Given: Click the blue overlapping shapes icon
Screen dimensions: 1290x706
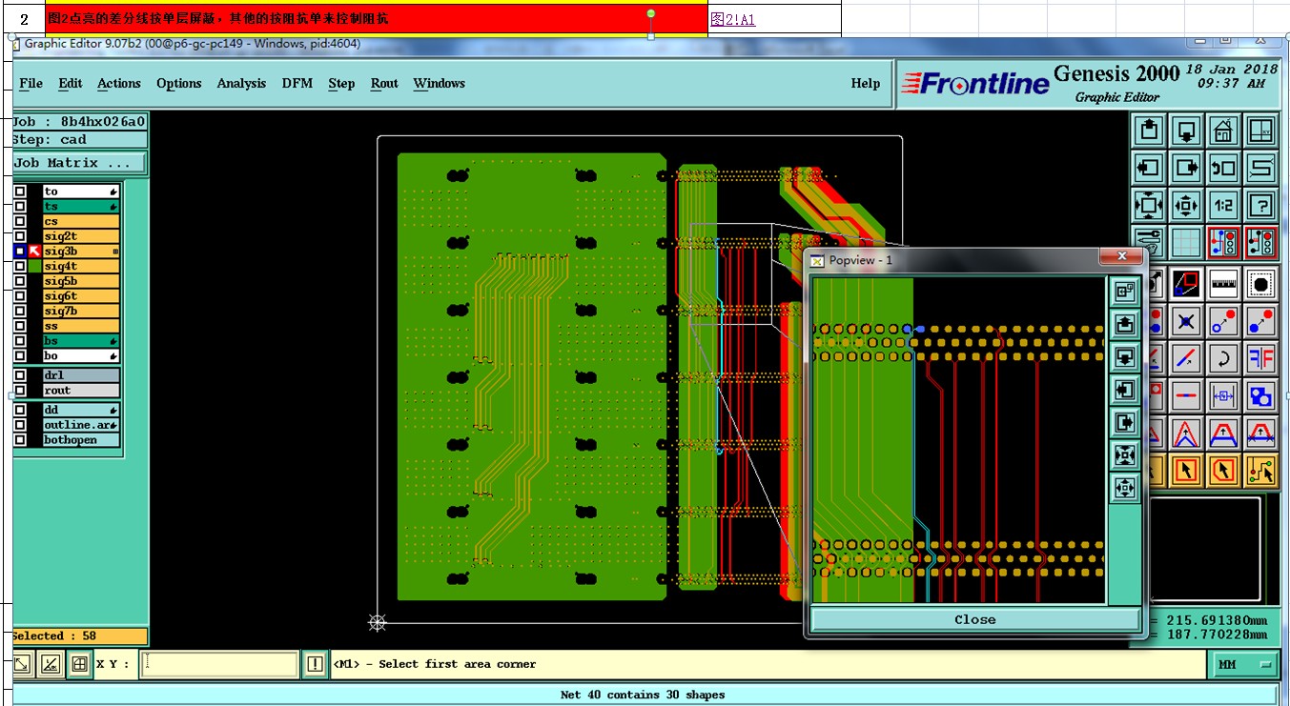Looking at the screenshot, I should point(1261,394).
